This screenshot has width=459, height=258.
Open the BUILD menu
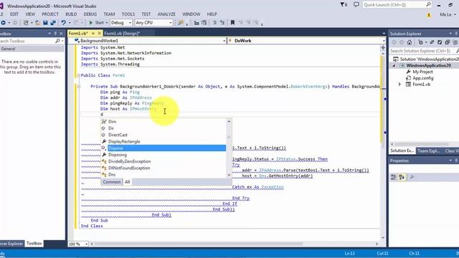pos(71,14)
